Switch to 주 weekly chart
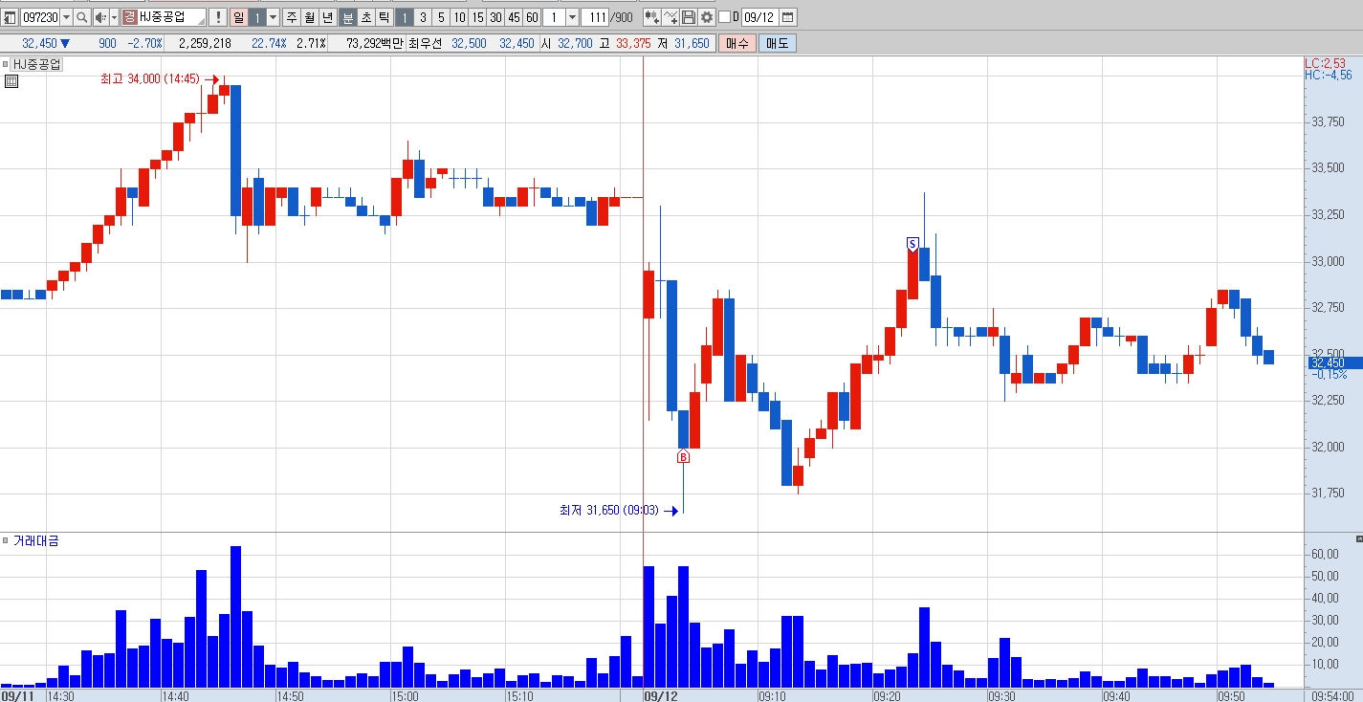Screen dimensions: 1363x702 (292, 17)
